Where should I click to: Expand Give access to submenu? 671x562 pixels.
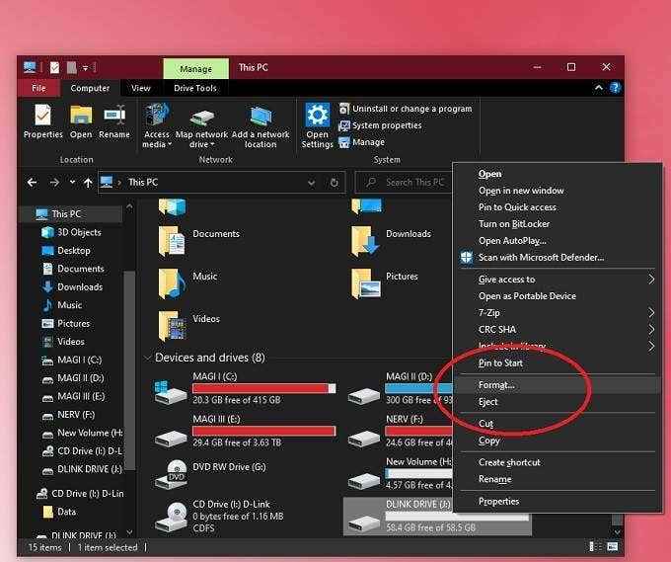[558, 280]
